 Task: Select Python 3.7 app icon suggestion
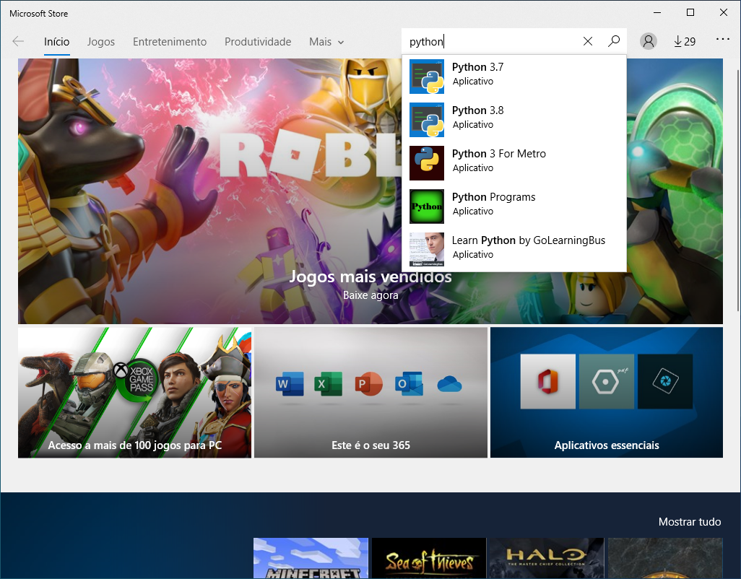tap(427, 77)
